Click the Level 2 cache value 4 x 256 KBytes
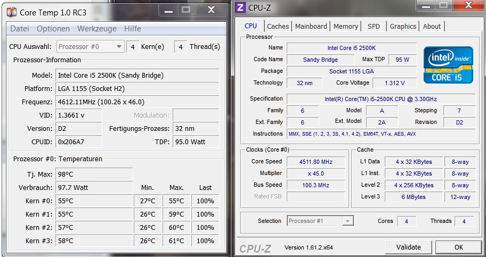Screen dimensions: 486x257 414,186
